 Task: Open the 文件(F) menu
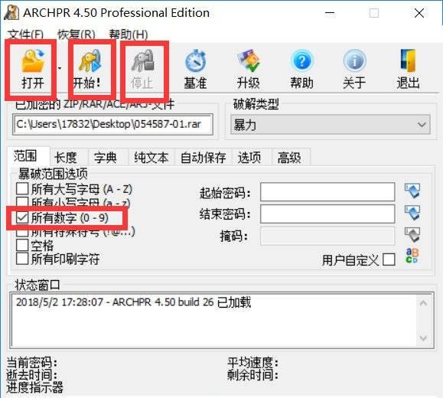click(25, 34)
